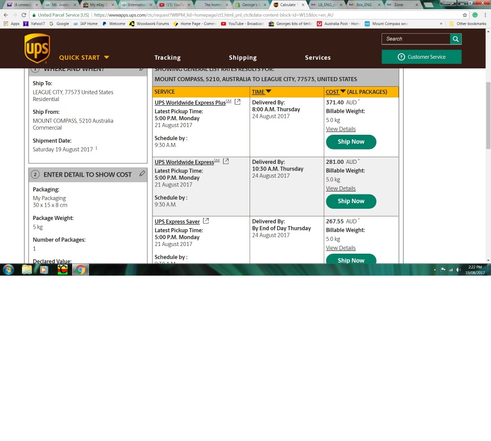The height and width of the screenshot is (441, 491).
Task: Switch to the Zone tab
Action: pyautogui.click(x=402, y=5)
